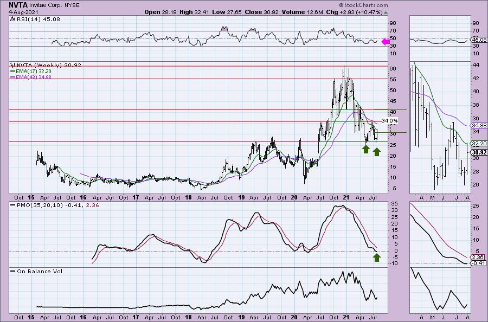Screen dimensions: 488x322
Task: Click the NVTA (Weekly) 30.92 price legend
Action: (x=46, y=65)
